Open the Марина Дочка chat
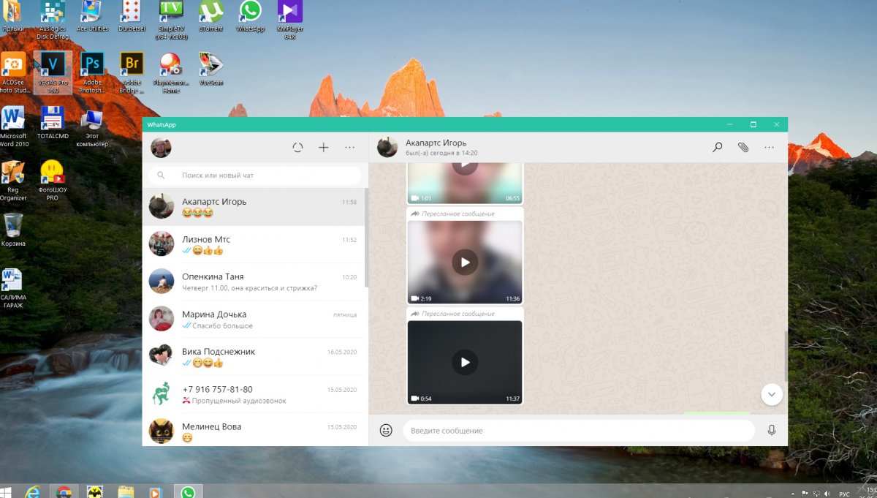The width and height of the screenshot is (877, 498). 254,320
